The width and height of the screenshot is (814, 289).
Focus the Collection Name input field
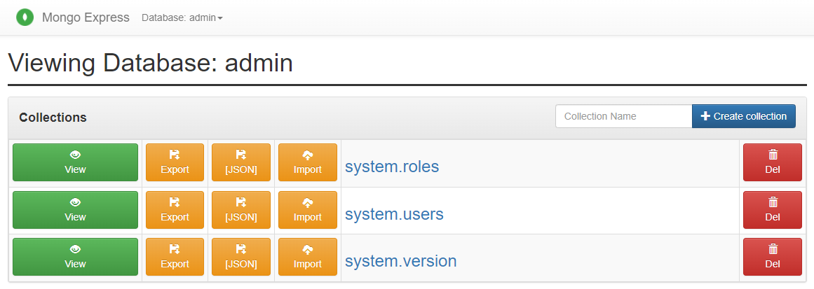(623, 116)
